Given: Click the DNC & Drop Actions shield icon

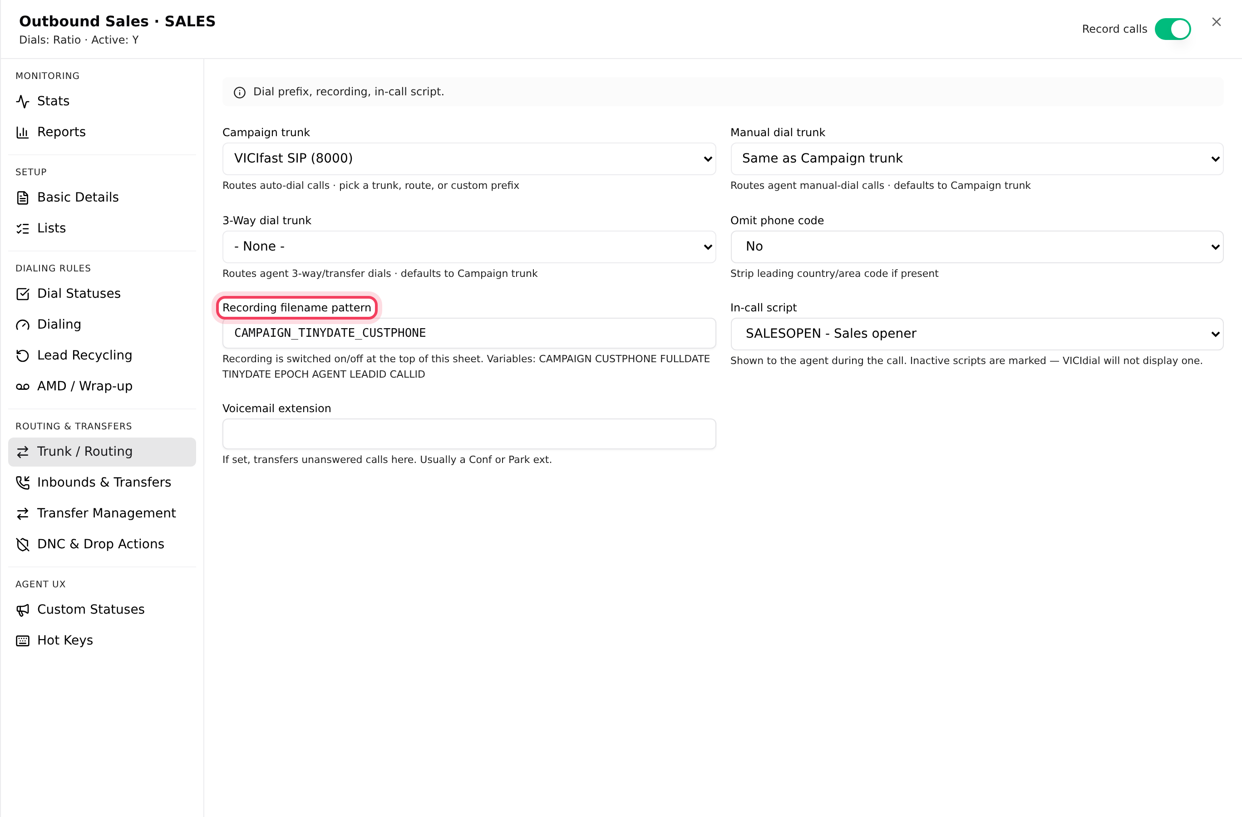Looking at the screenshot, I should (x=22, y=544).
